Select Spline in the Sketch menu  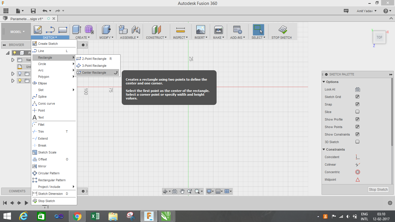click(x=54, y=97)
